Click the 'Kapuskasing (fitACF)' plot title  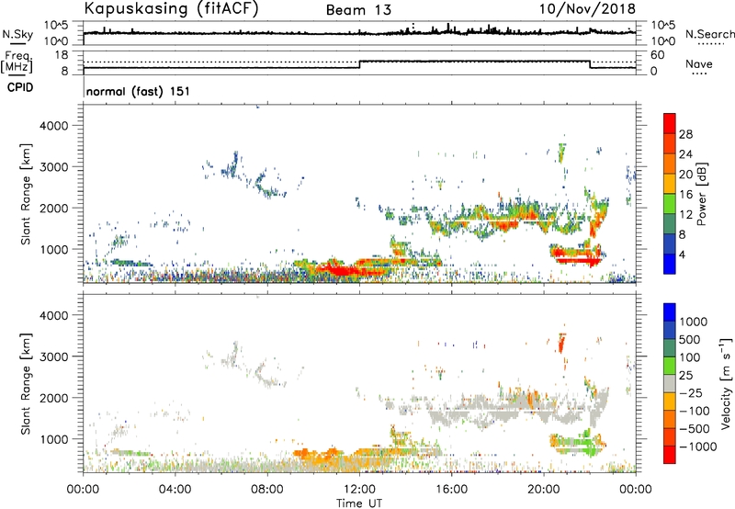171,8
